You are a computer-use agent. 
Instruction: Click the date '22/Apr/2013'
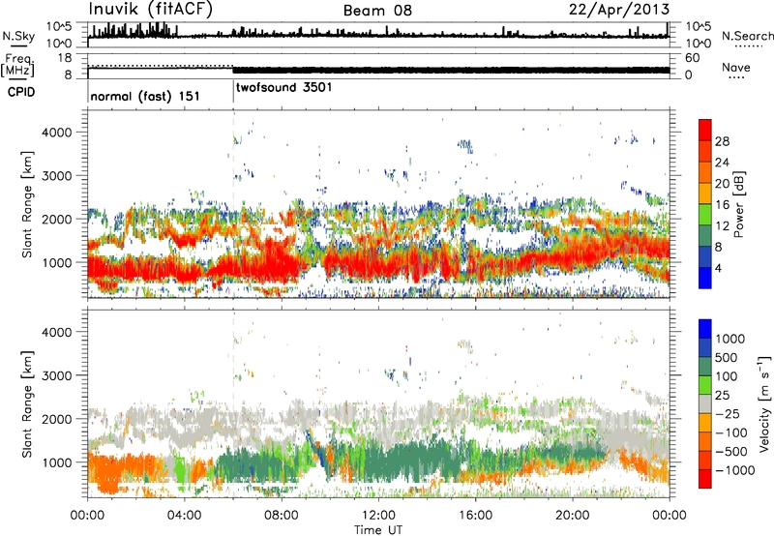pos(619,10)
